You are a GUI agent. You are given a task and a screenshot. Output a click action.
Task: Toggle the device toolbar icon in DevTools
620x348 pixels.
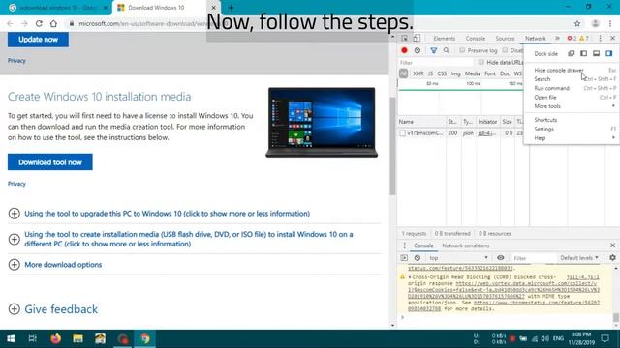point(417,39)
